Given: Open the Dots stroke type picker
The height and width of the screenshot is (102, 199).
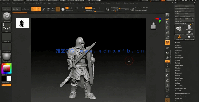Looking at the screenshot, I should point(7,27).
